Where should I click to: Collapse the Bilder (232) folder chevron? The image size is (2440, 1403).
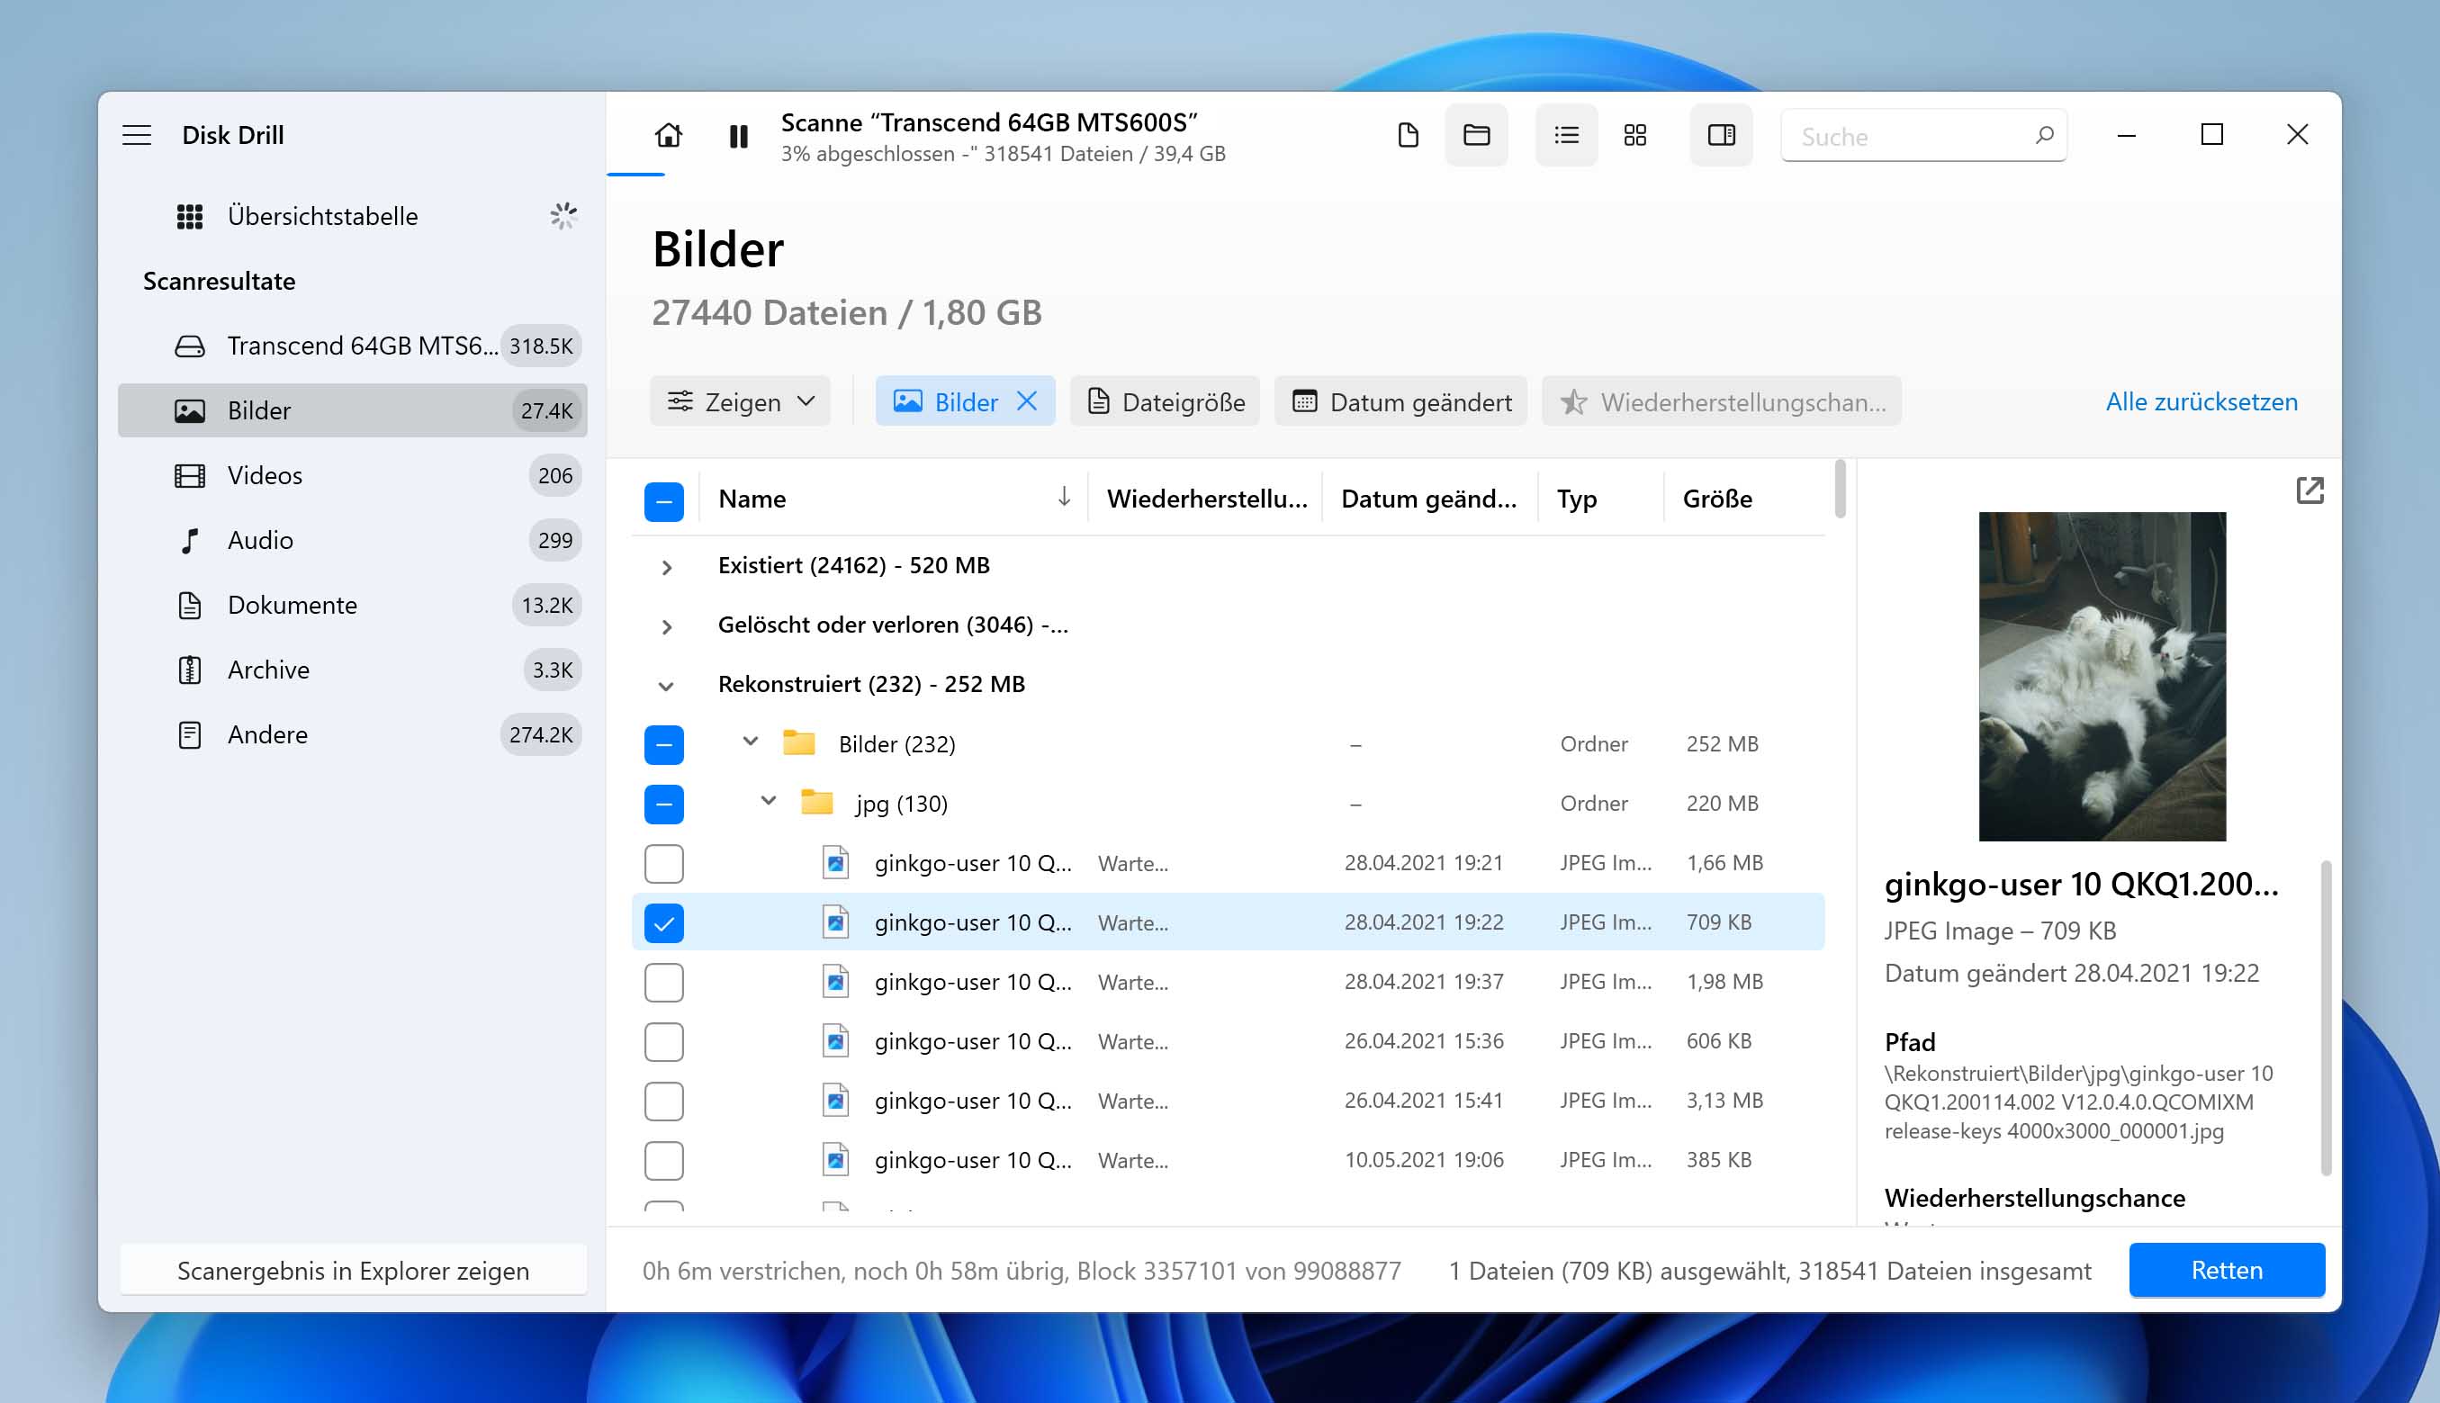(x=750, y=742)
